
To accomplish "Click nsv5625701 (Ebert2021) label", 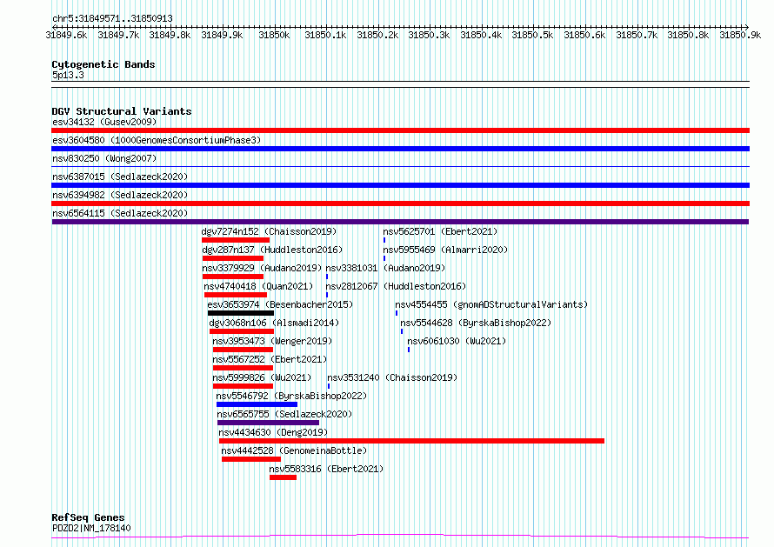I will click(x=440, y=231).
